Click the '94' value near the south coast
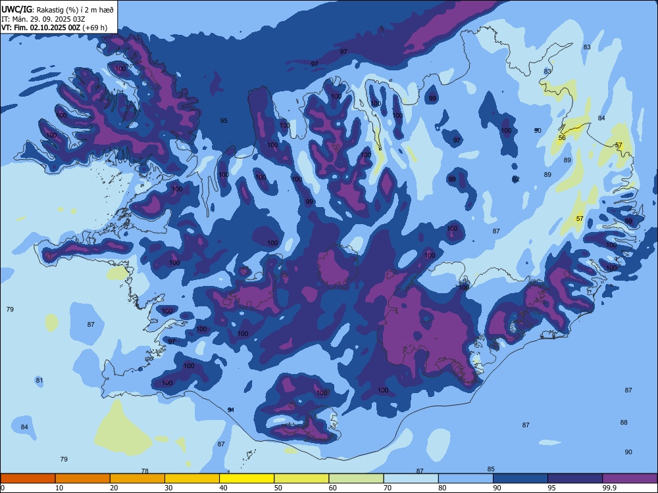 (230, 410)
